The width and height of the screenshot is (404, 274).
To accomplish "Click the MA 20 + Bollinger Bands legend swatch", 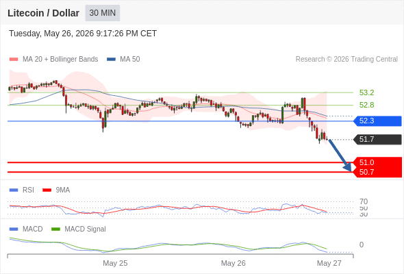I will click(x=14, y=60).
